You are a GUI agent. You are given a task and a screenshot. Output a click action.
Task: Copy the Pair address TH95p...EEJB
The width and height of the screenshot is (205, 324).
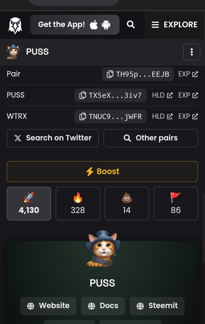[138, 74]
